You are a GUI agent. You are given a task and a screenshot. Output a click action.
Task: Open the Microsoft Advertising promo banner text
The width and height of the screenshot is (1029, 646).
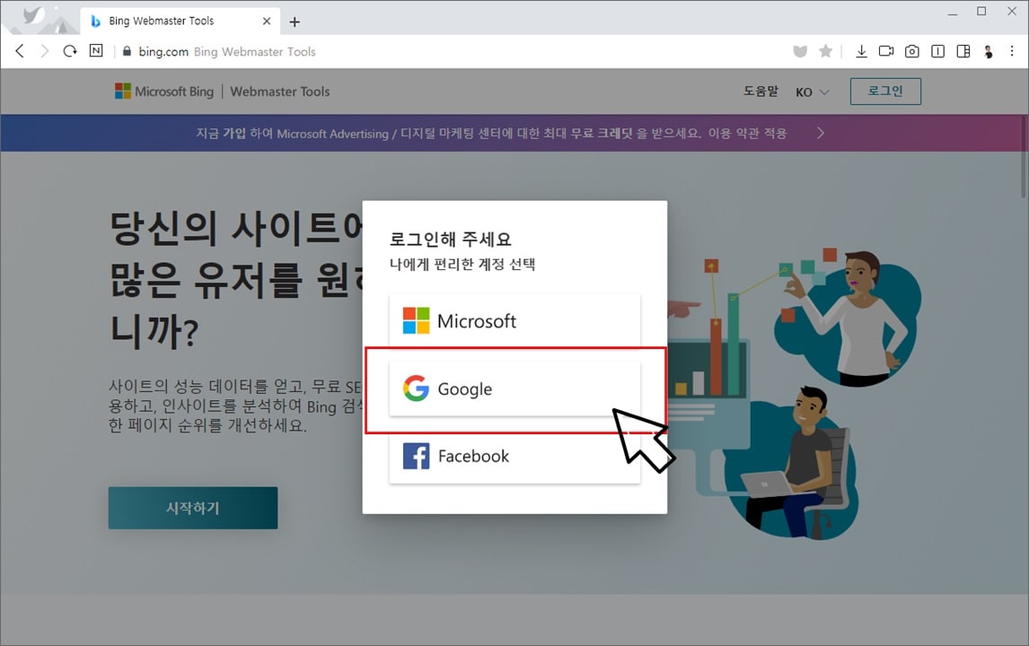point(491,133)
